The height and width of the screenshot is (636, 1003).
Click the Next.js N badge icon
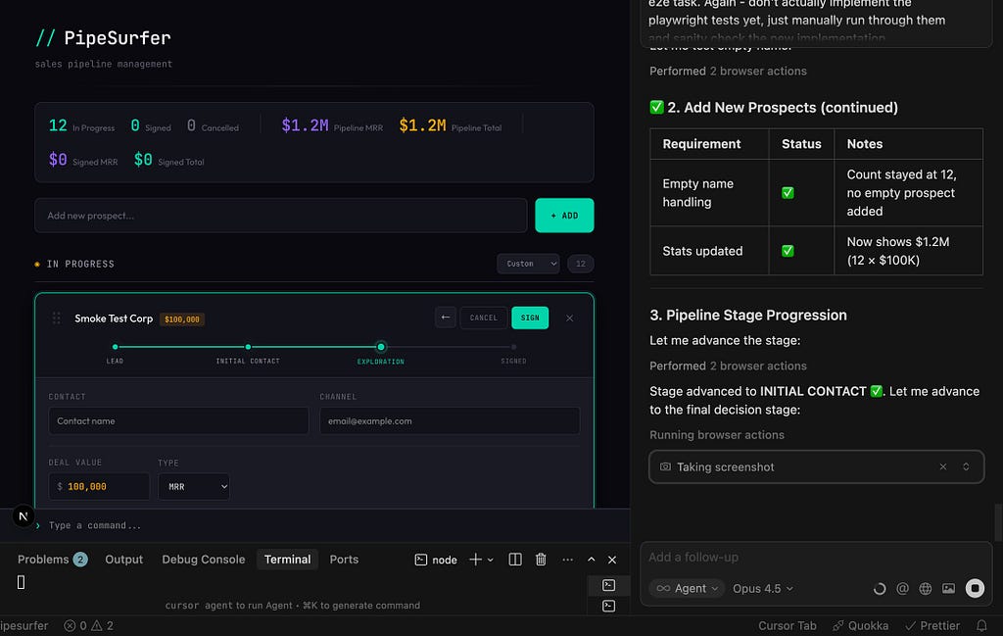coord(24,515)
